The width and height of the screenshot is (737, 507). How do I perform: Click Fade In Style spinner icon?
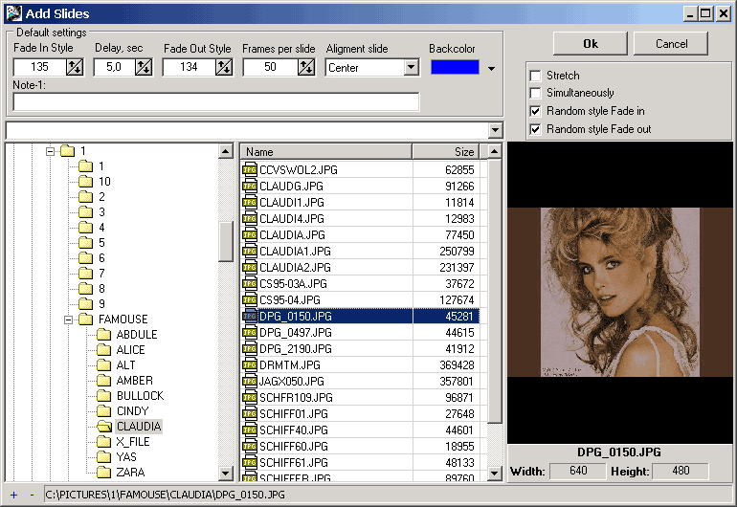pos(74,67)
